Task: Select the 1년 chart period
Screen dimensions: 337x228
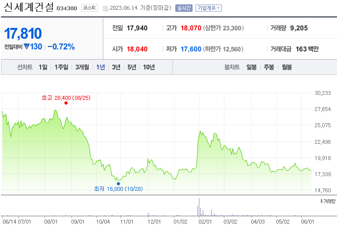Action: (100, 67)
